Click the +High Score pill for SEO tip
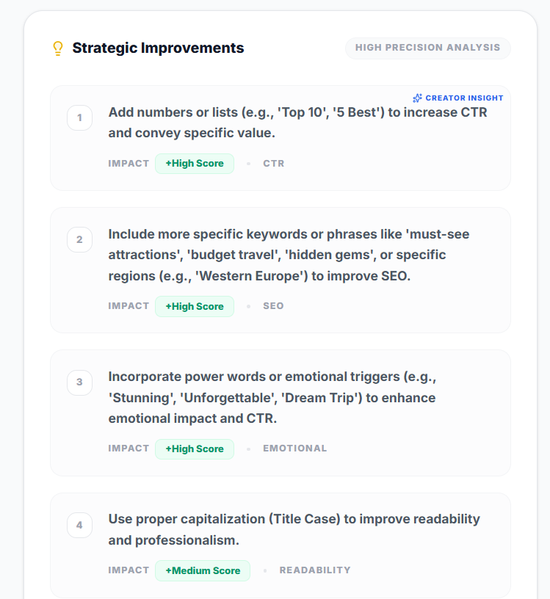 tap(195, 306)
